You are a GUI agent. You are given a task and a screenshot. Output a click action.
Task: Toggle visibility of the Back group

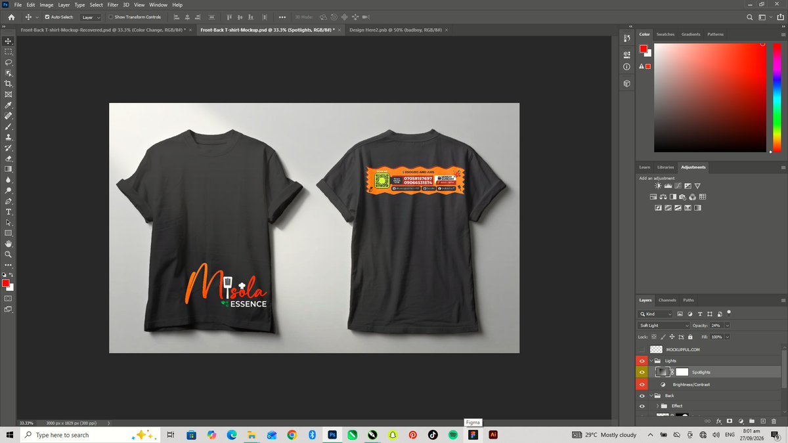coord(642,396)
